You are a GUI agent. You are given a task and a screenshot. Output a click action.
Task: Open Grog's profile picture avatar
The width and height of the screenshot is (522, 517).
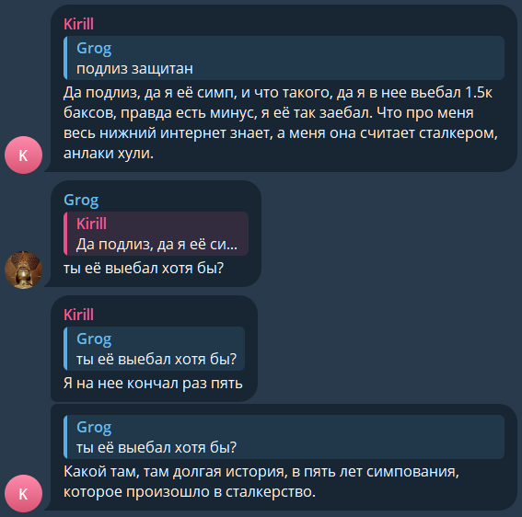(x=23, y=270)
